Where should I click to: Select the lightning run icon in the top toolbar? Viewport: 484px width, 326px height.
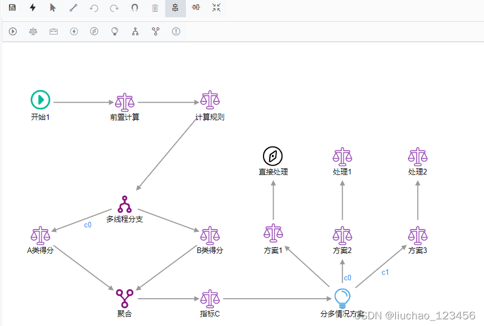[x=32, y=8]
